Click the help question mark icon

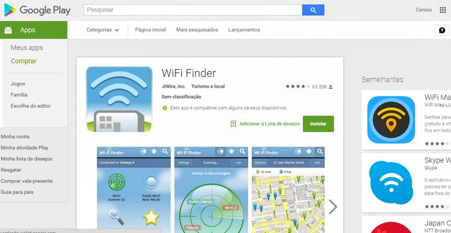(442, 30)
